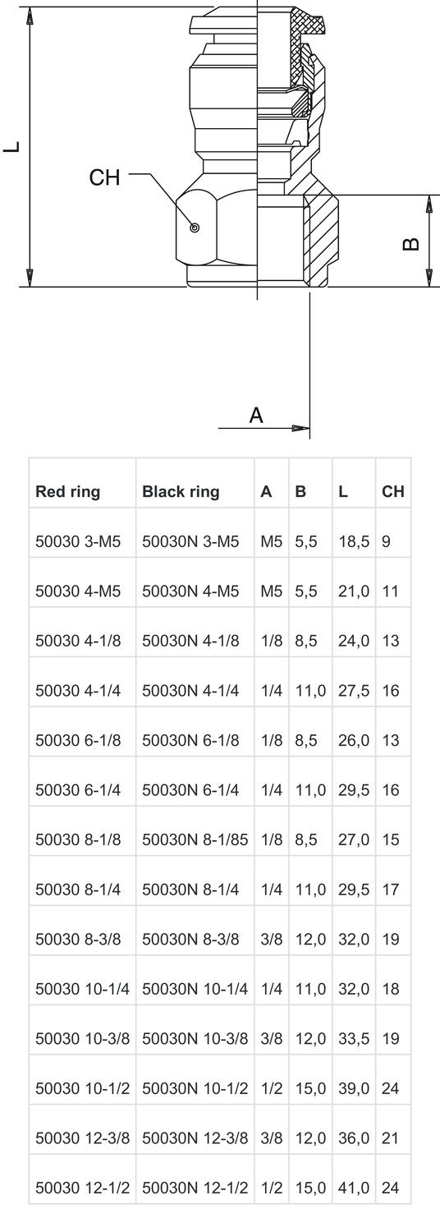Click the L column header in table
Screen dimensions: 440x1232
342,493
